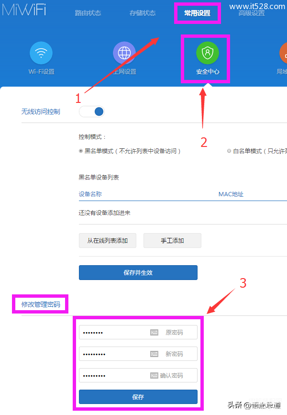Image resolution: width=287 pixels, height=415 pixels.
Task: Click 从在线列表添加 button
Action: pos(108,241)
